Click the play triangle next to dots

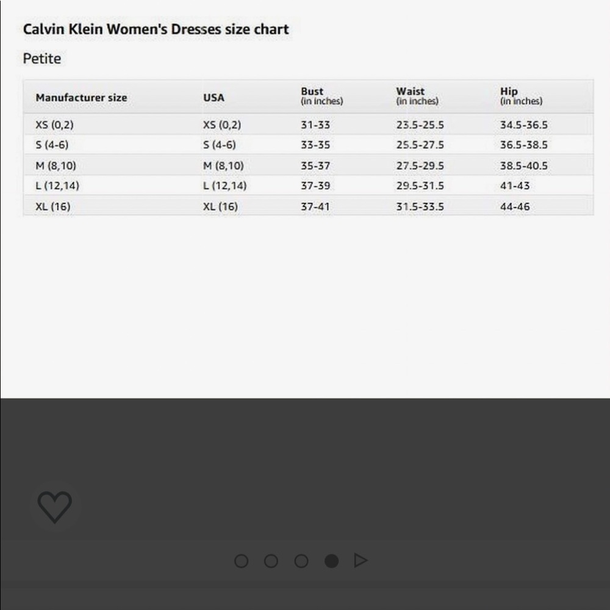coord(361,561)
